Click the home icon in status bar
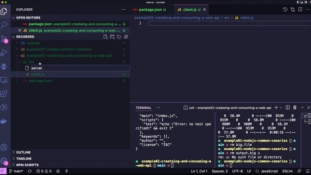 pyautogui.click(x=58, y=171)
